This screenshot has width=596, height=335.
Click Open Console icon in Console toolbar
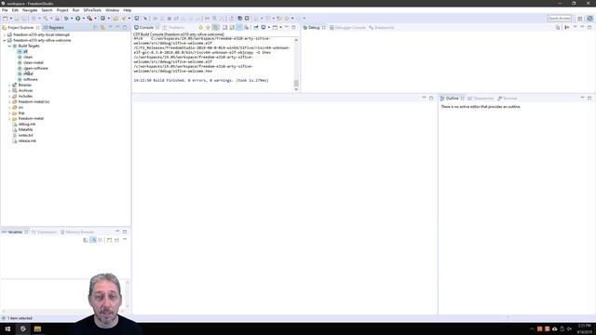[x=276, y=27]
